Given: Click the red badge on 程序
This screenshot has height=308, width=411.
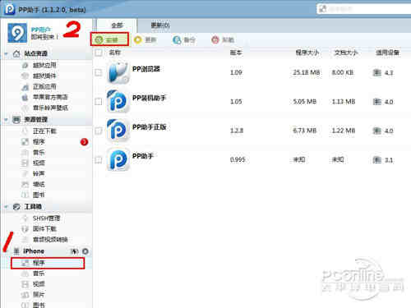Looking at the screenshot, I should [x=84, y=142].
